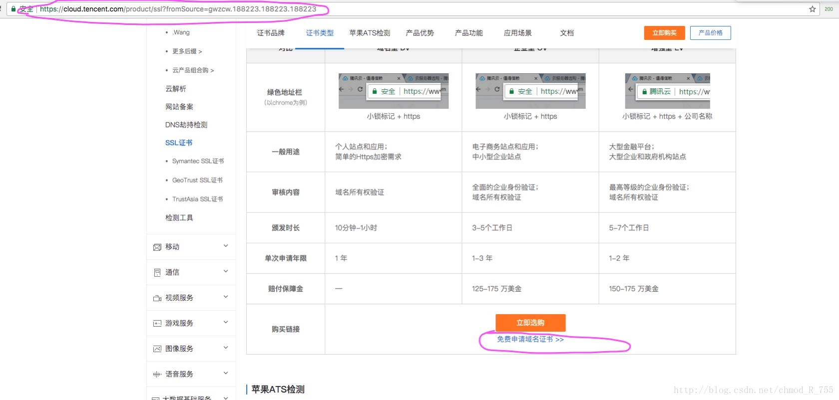Click the 颁发时长 row header

(x=286, y=227)
